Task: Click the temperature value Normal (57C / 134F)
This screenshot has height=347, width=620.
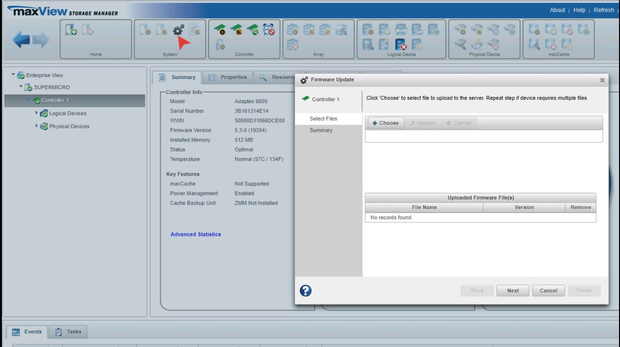Action: (x=259, y=159)
